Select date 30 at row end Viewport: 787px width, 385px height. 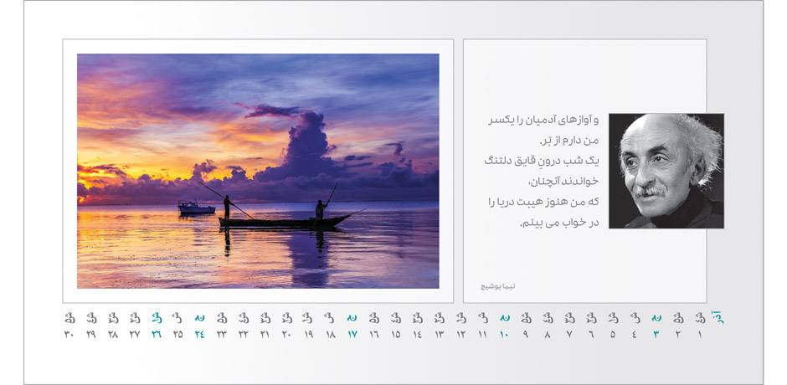coord(69,335)
